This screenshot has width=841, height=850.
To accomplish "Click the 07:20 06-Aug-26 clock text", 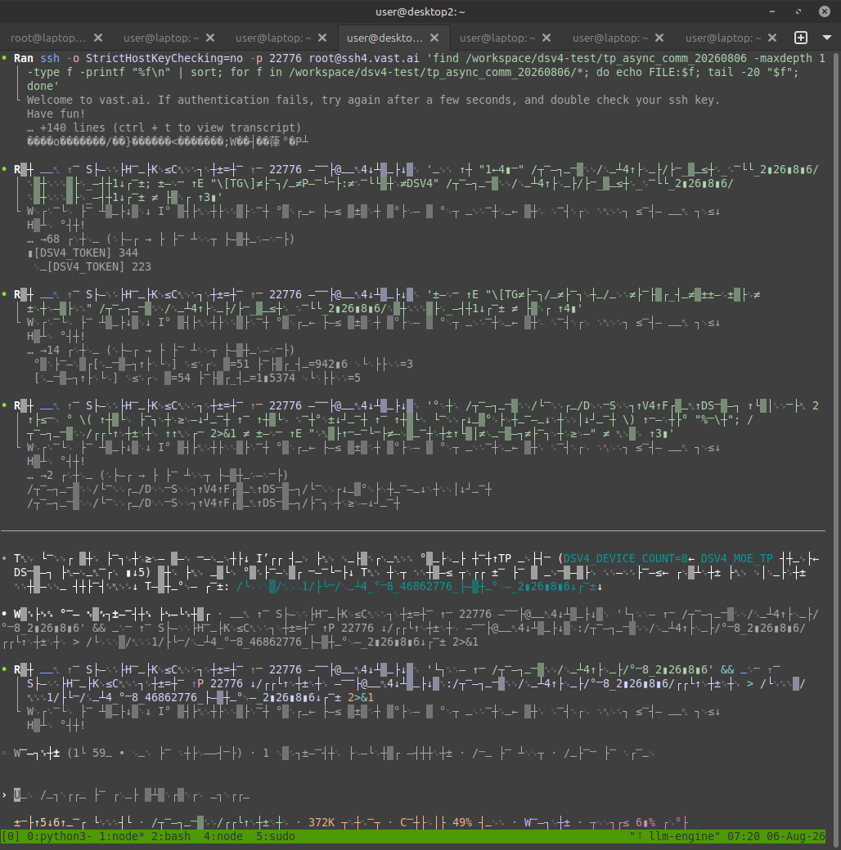I will coord(776,836).
